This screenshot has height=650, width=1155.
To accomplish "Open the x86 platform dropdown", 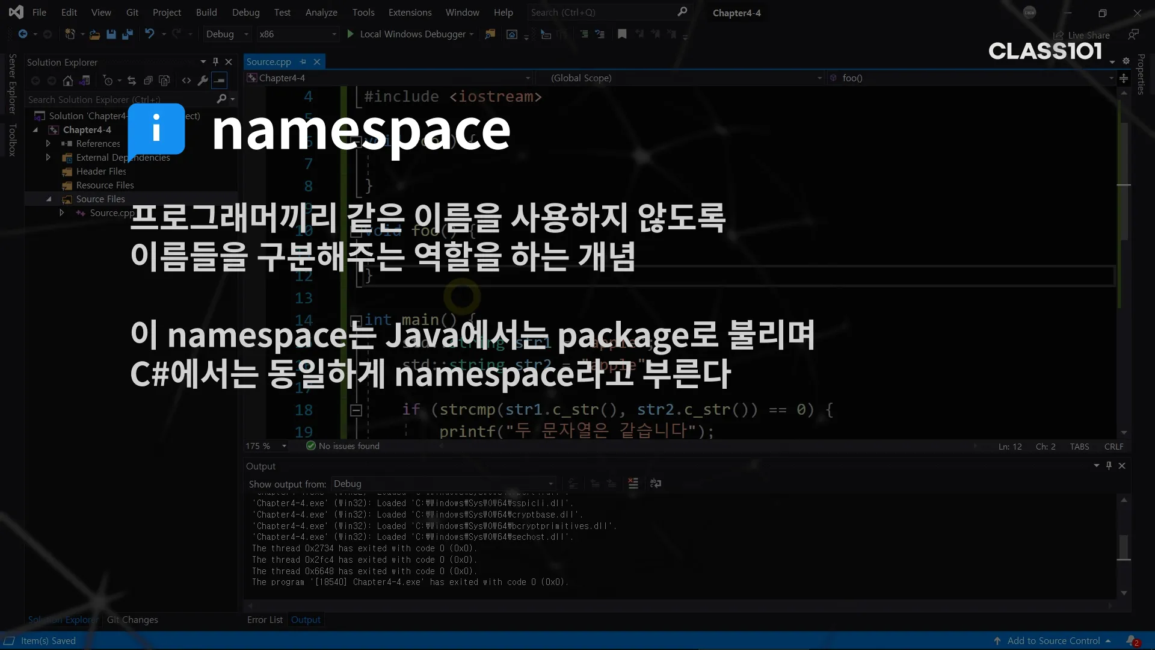I will pos(298,34).
